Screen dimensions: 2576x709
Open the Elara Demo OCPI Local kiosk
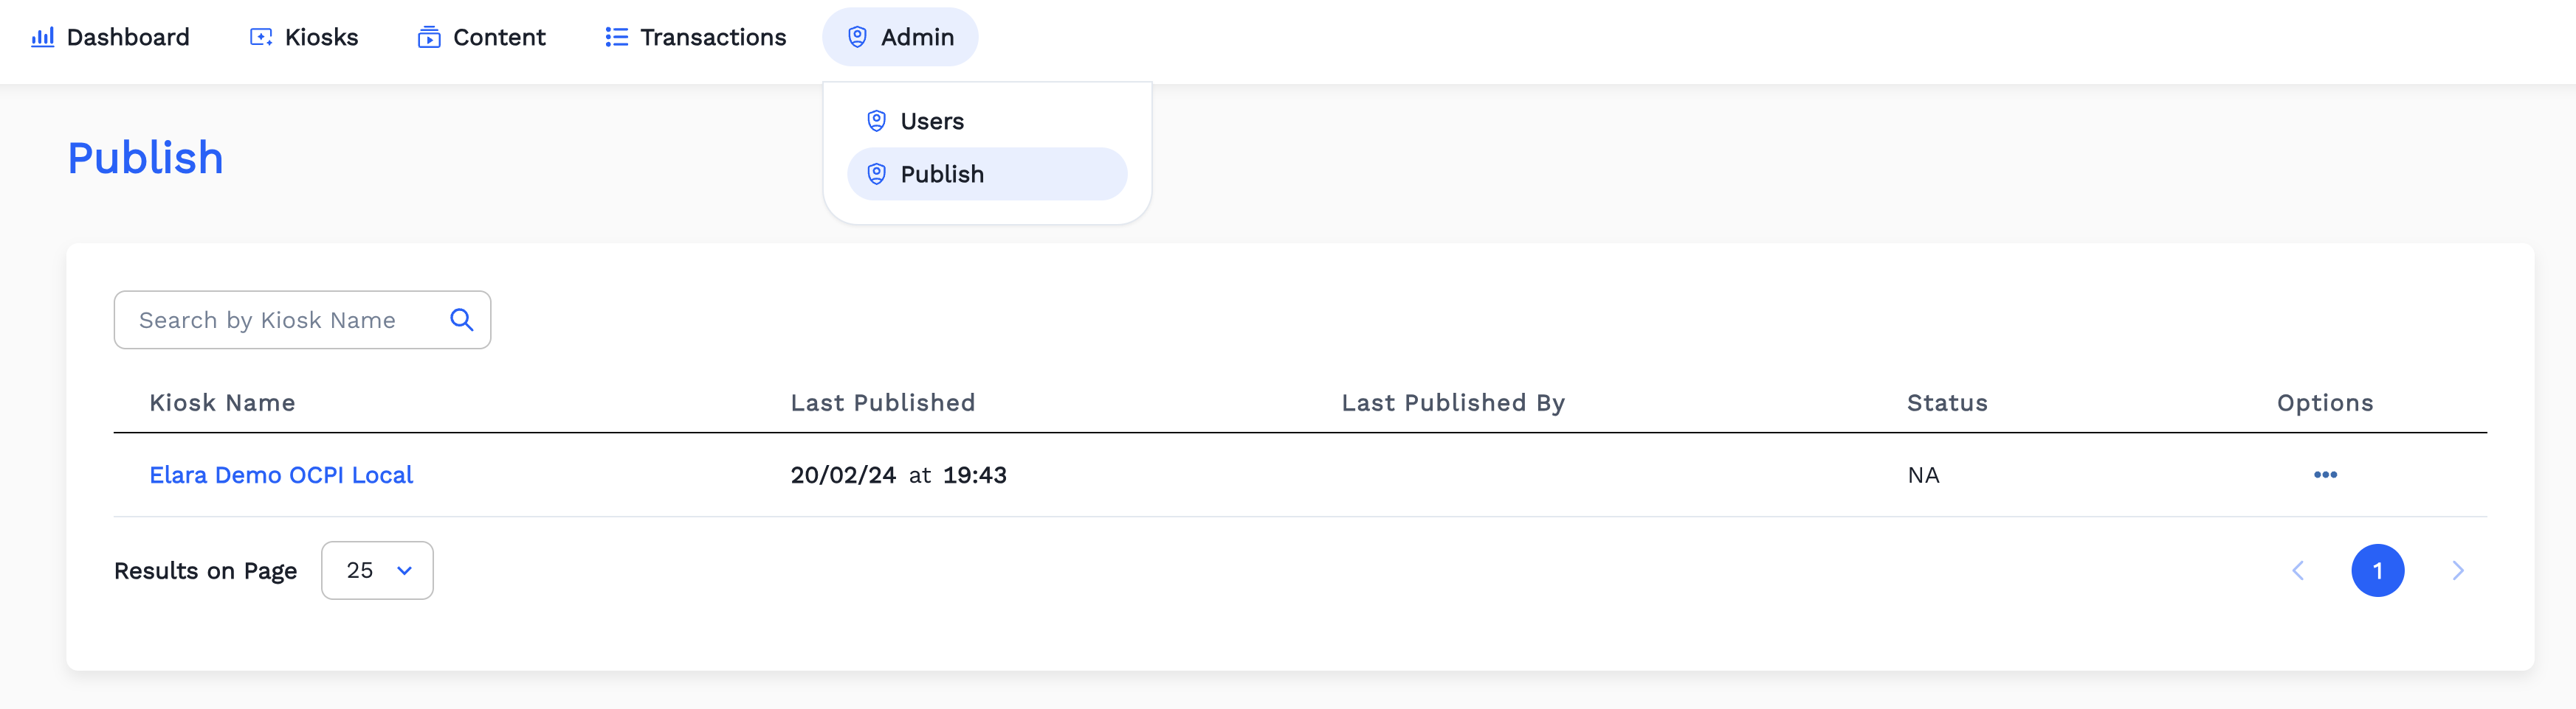(x=281, y=475)
